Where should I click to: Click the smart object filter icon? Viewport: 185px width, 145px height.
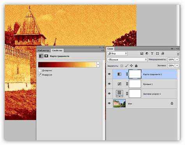tap(163, 53)
